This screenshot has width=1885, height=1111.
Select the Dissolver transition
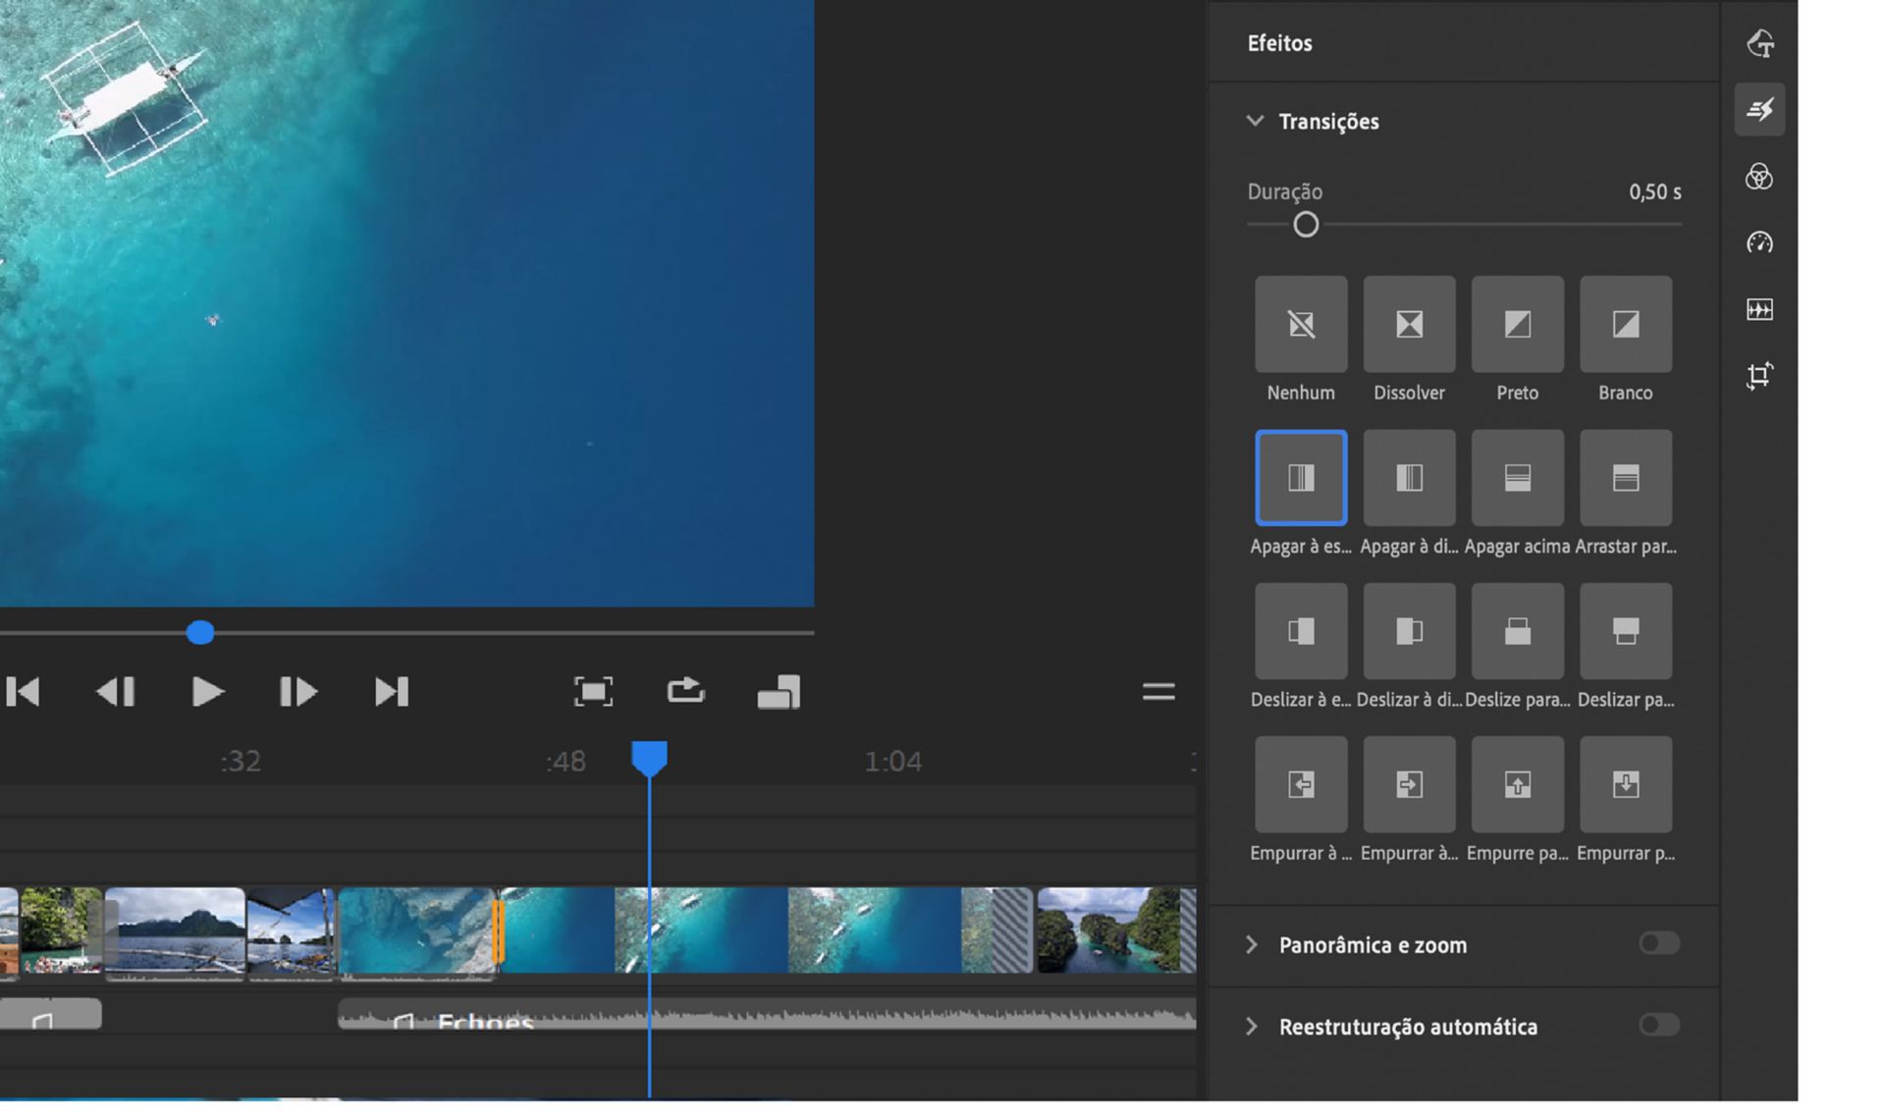(x=1409, y=324)
